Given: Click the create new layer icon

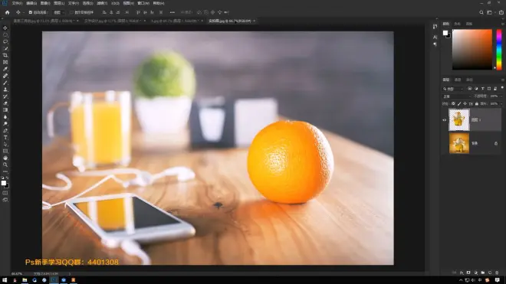Looking at the screenshot, I should click(490, 273).
